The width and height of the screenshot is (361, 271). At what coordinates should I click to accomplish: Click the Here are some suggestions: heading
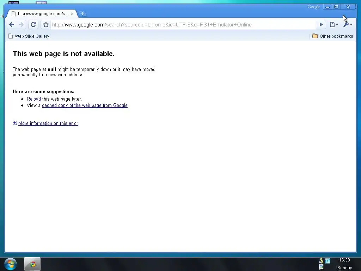point(43,92)
